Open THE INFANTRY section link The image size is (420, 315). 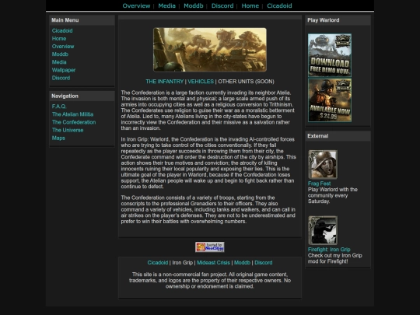tap(164, 82)
